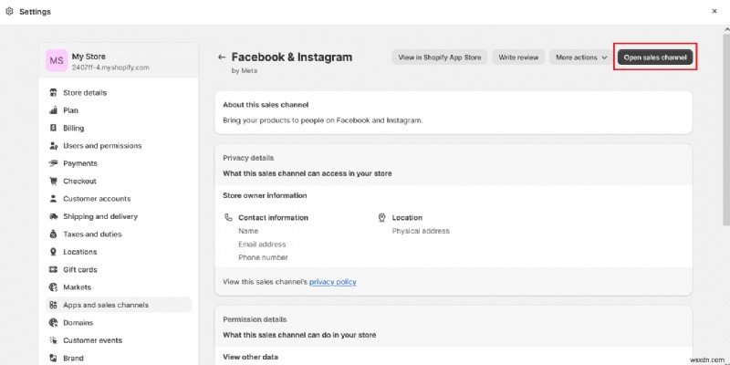The width and height of the screenshot is (730, 365).
Task: Click the Domains globe icon
Action: click(53, 323)
